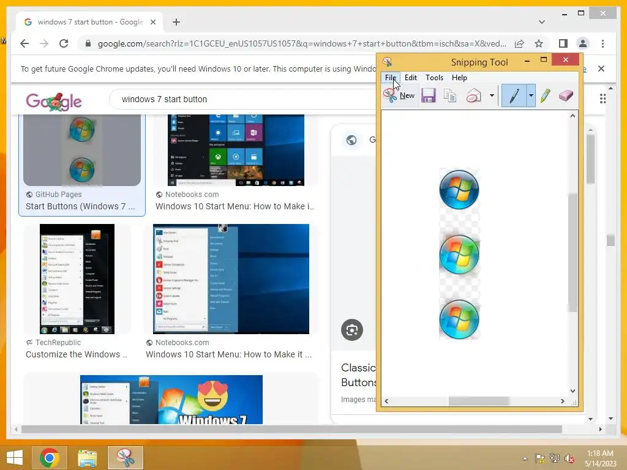Open a new Chrome tab
The width and height of the screenshot is (627, 470).
coord(176,22)
